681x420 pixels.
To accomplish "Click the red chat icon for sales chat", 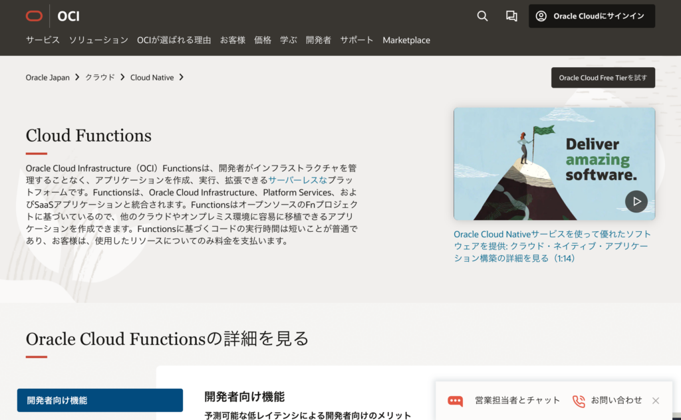I will click(455, 401).
